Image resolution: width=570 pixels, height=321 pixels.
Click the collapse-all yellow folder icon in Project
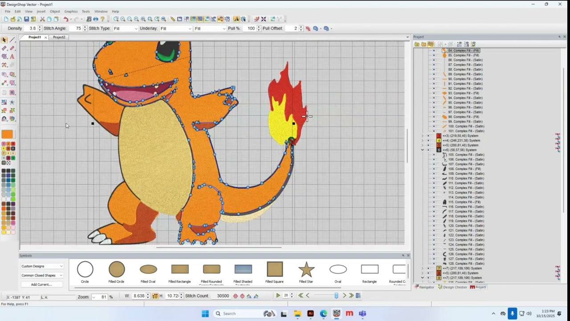(423, 44)
